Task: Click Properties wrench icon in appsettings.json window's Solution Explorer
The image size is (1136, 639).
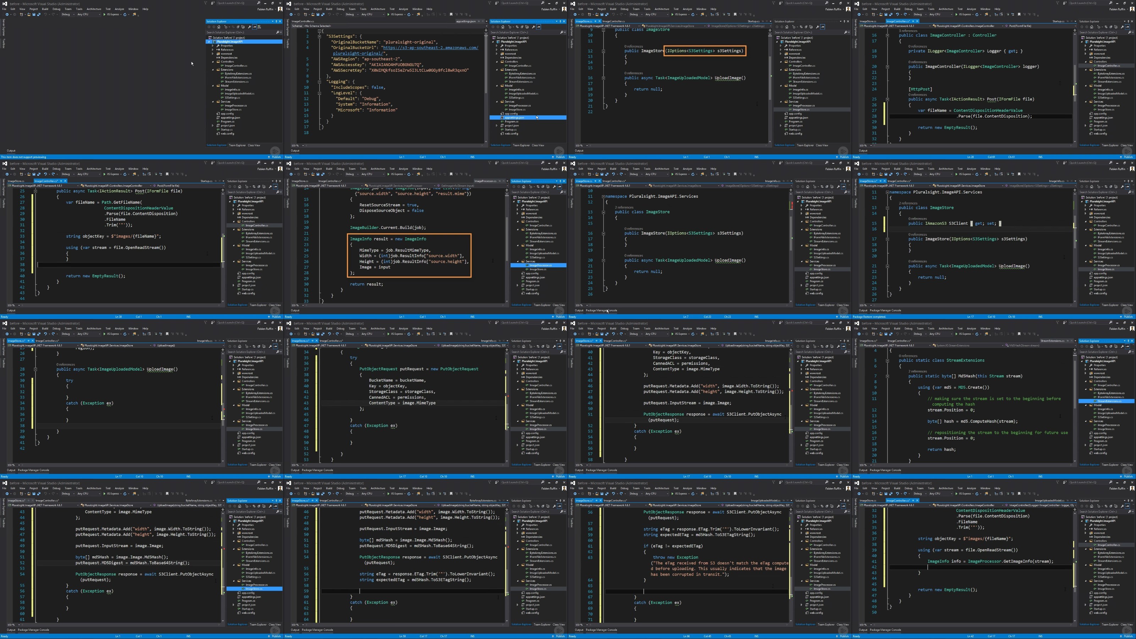Action: tap(534, 27)
